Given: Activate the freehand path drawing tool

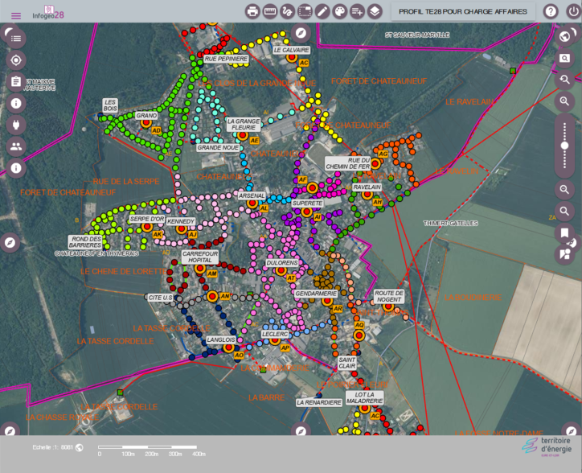Looking at the screenshot, I should pos(287,11).
